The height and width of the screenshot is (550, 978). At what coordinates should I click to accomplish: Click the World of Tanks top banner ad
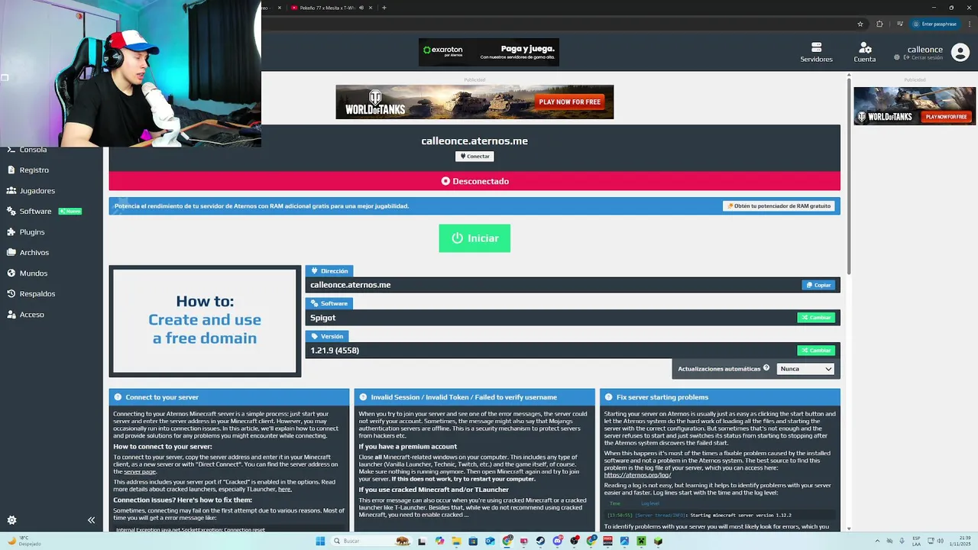(474, 102)
